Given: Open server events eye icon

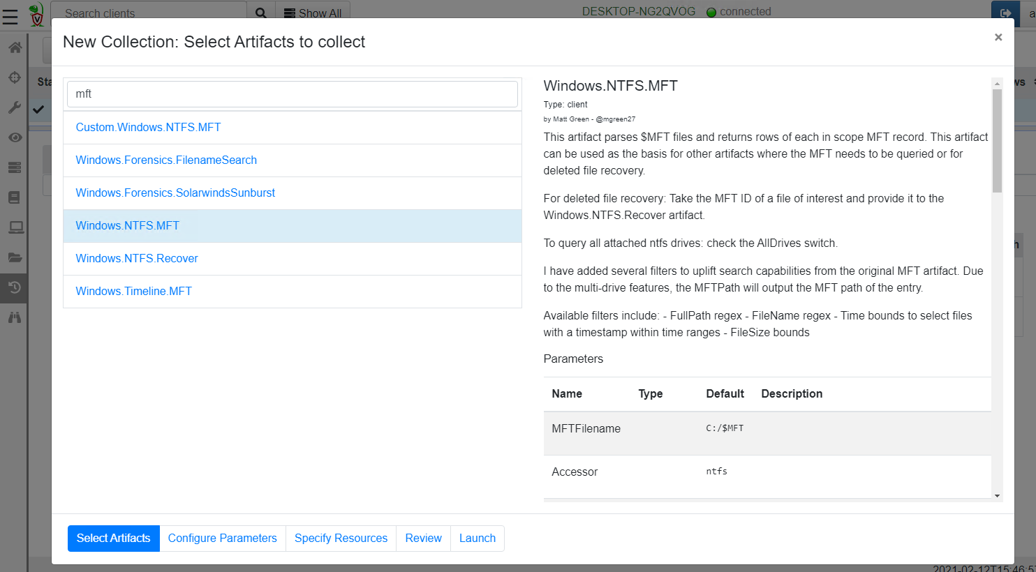Looking at the screenshot, I should (x=15, y=137).
